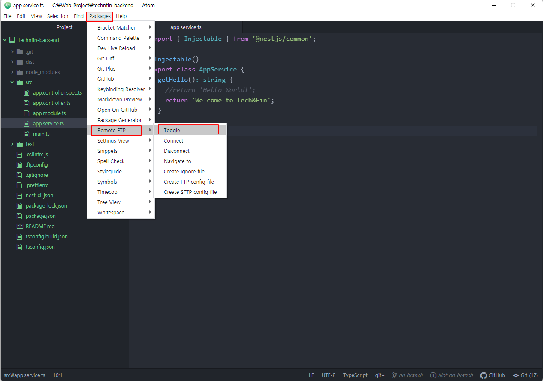543x381 pixels.
Task: Expand the dist folder chevron
Action: pyautogui.click(x=12, y=62)
